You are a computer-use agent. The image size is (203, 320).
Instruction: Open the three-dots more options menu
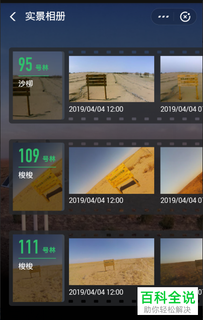(x=164, y=17)
